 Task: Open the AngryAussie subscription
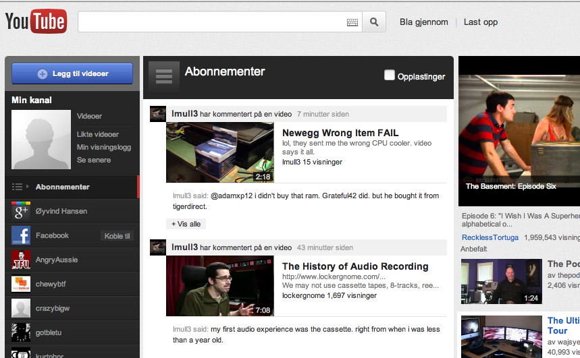[x=57, y=260]
